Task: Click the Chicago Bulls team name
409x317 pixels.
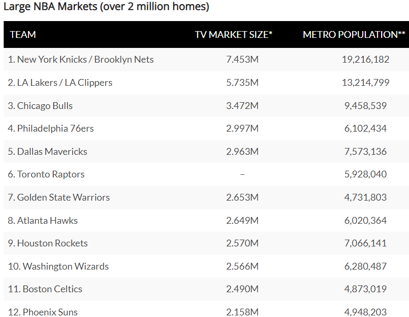Action: (x=40, y=106)
